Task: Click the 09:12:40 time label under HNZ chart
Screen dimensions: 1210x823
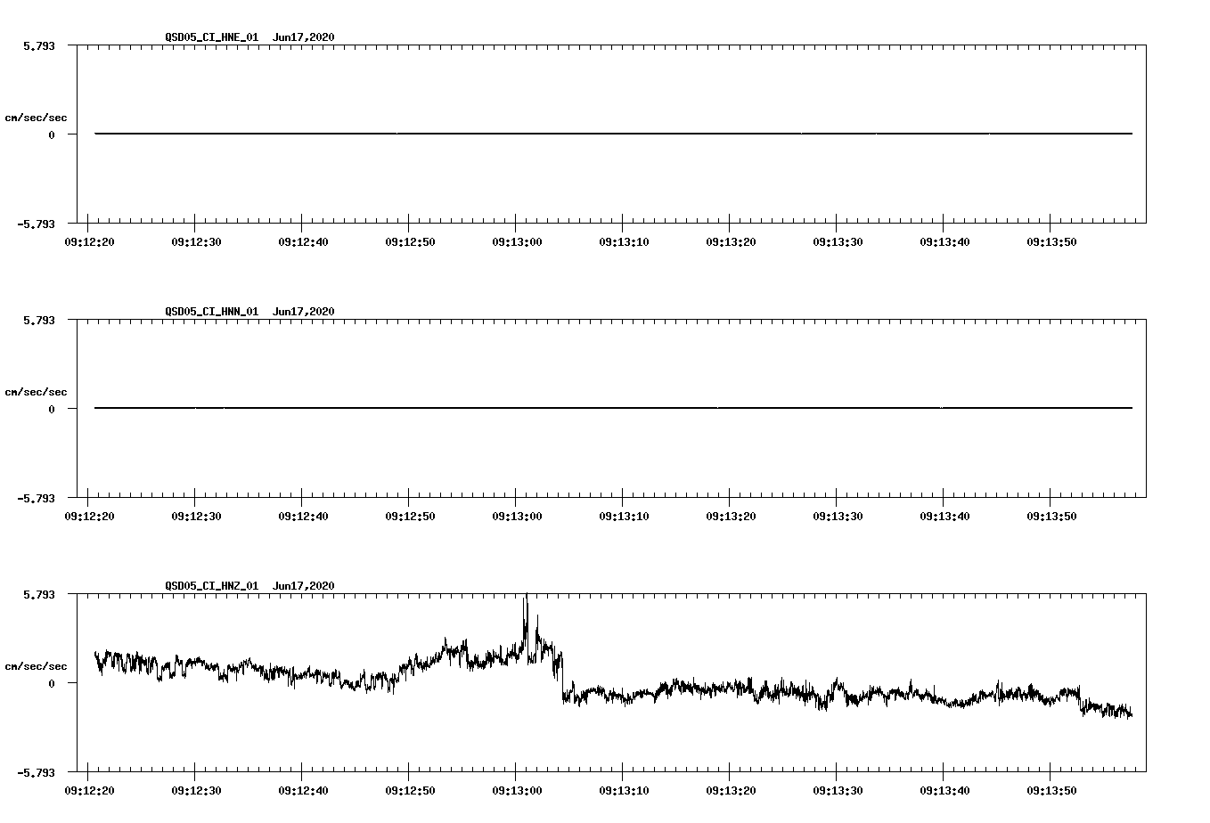Action: 303,791
